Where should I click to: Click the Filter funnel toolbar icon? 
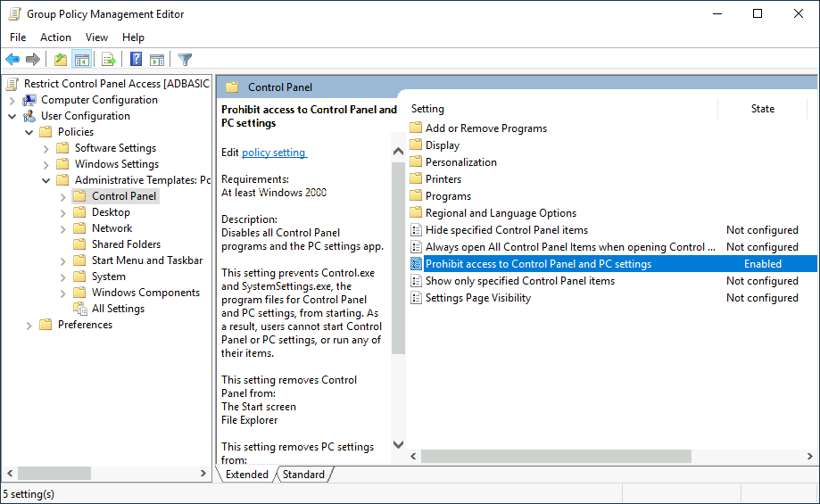point(185,60)
